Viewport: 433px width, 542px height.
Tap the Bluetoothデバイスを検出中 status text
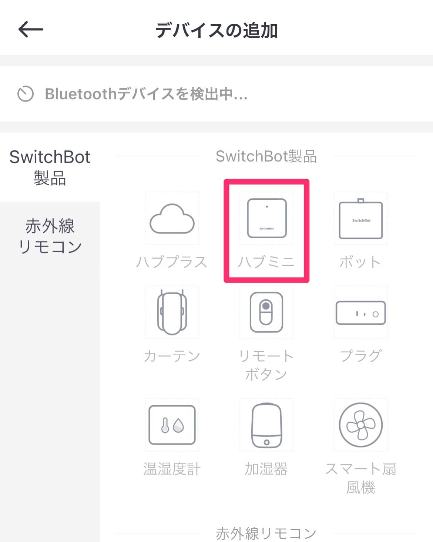[x=146, y=94]
